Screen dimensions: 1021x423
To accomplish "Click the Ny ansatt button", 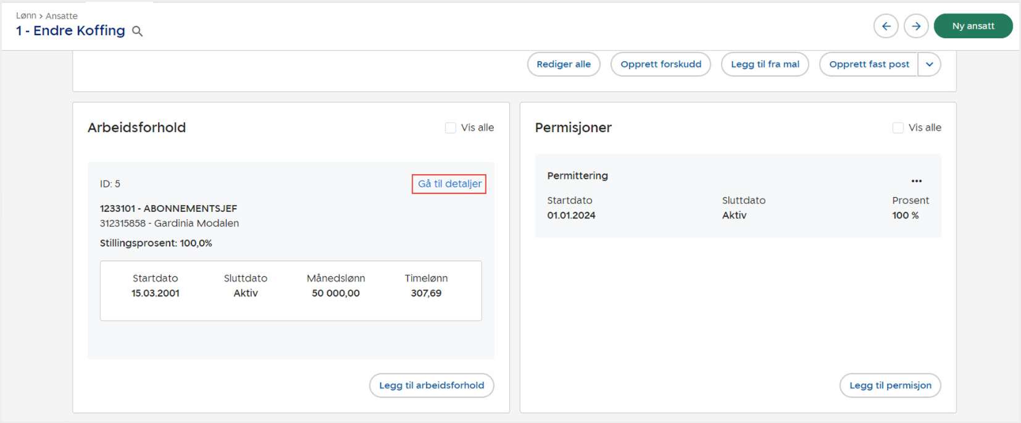I will point(973,26).
